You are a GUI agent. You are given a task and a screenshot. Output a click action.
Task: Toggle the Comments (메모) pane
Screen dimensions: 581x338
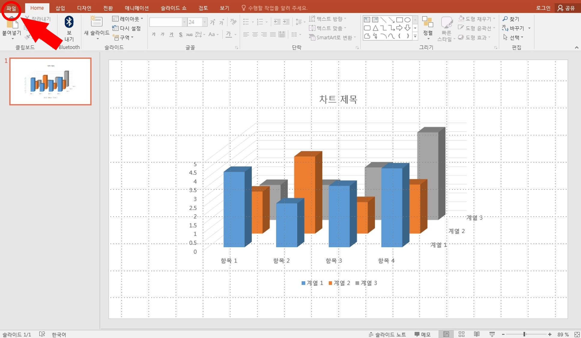[x=422, y=334]
